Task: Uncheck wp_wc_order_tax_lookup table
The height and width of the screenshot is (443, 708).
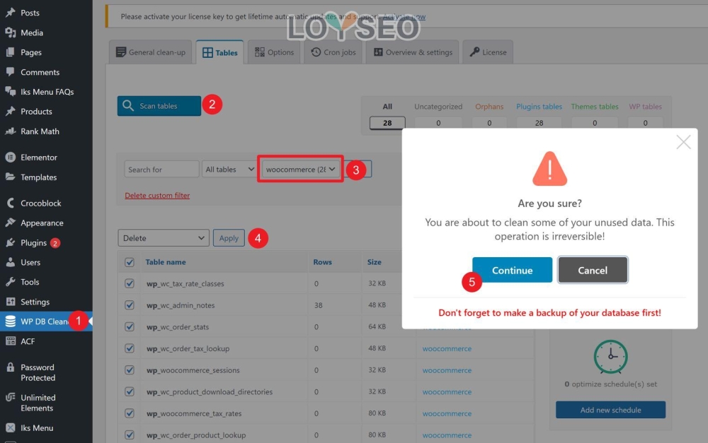Action: (x=130, y=348)
